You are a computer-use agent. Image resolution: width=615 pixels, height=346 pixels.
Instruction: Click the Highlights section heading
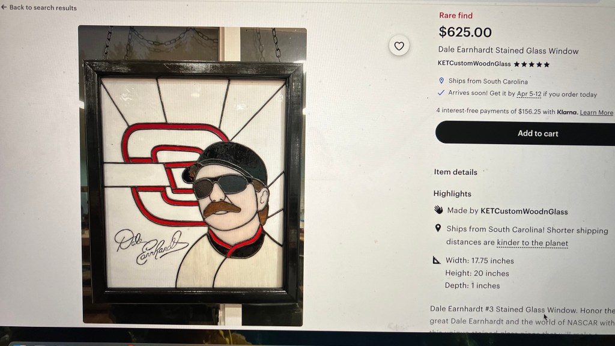click(452, 194)
